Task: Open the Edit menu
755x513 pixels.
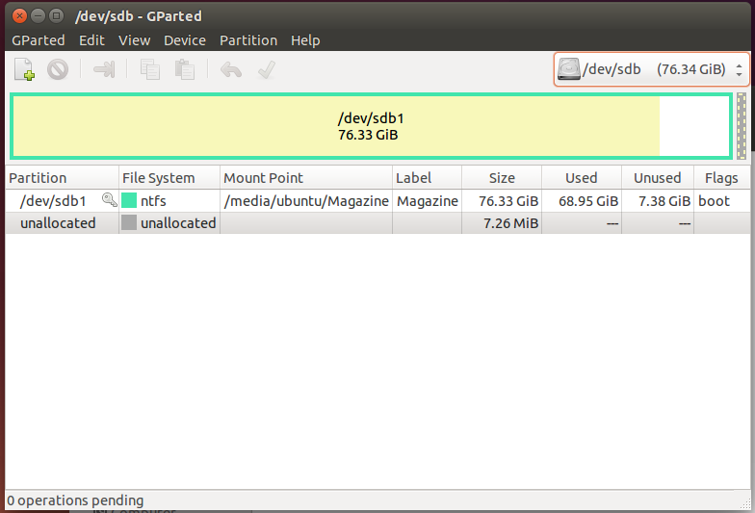Action: (91, 40)
